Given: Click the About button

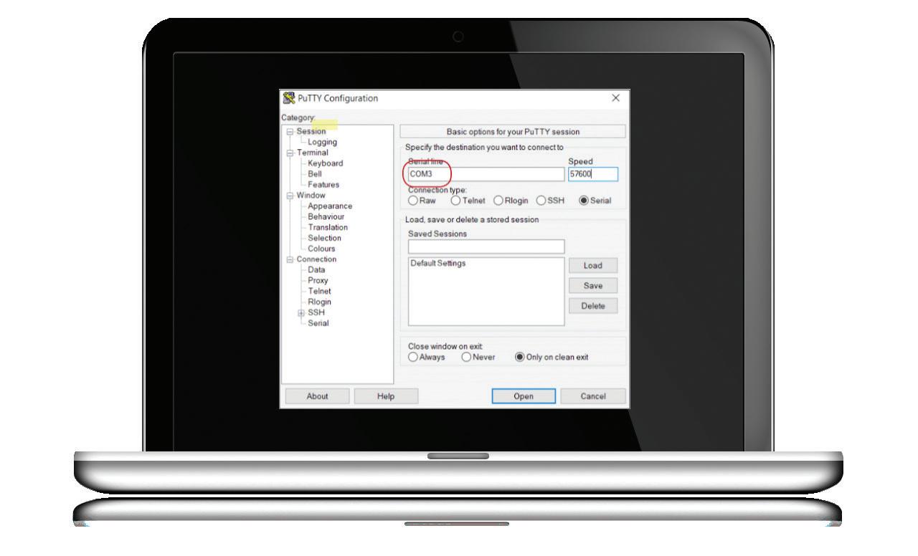Looking at the screenshot, I should click(318, 396).
